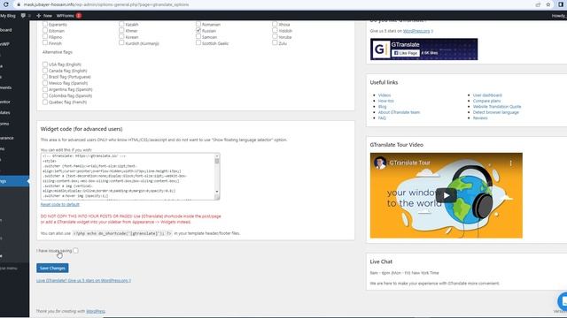This screenshot has height=318, width=567.
Task: Click the plus New icon in admin bar
Action: [39, 16]
